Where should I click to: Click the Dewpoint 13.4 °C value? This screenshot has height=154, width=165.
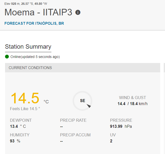[18, 126]
